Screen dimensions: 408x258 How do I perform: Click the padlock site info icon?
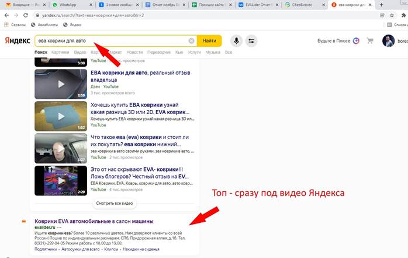37,15
